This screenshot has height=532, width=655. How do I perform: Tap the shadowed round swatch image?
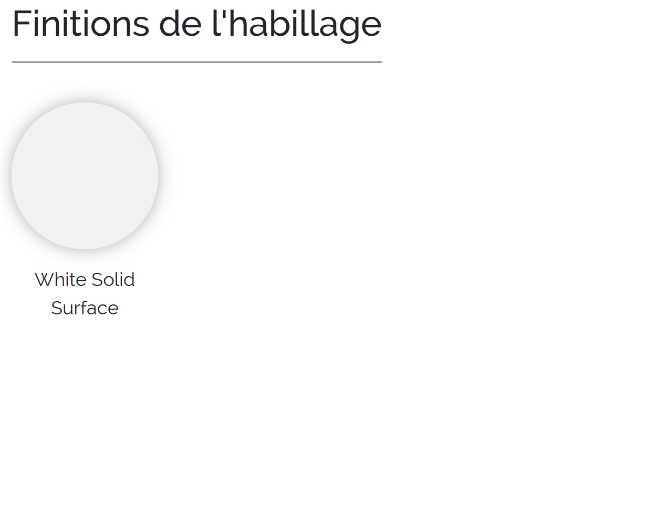pos(85,176)
